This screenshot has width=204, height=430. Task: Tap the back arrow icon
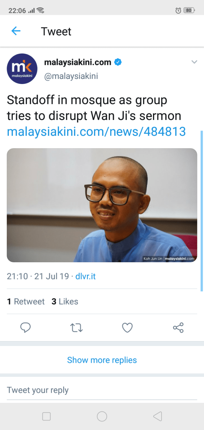tap(16, 31)
